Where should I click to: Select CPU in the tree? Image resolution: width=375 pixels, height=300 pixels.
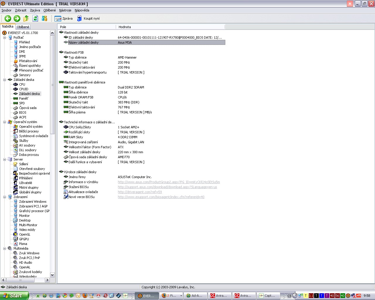tap(22, 84)
